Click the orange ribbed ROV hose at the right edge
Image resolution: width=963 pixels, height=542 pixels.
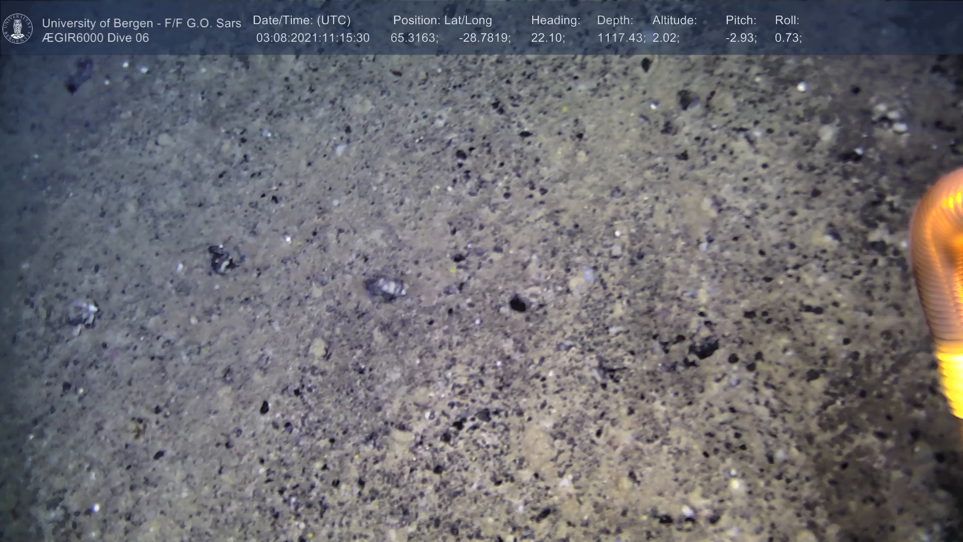(940, 281)
